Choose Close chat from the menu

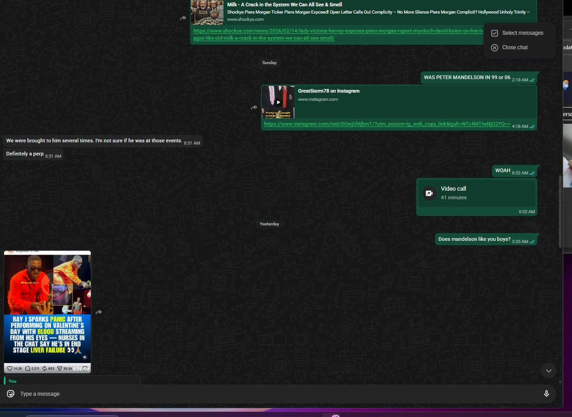515,47
